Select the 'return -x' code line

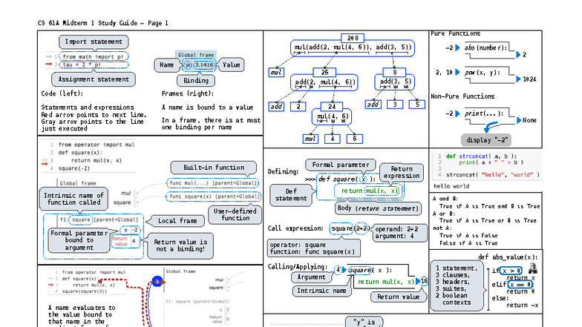pyautogui.click(x=523, y=305)
